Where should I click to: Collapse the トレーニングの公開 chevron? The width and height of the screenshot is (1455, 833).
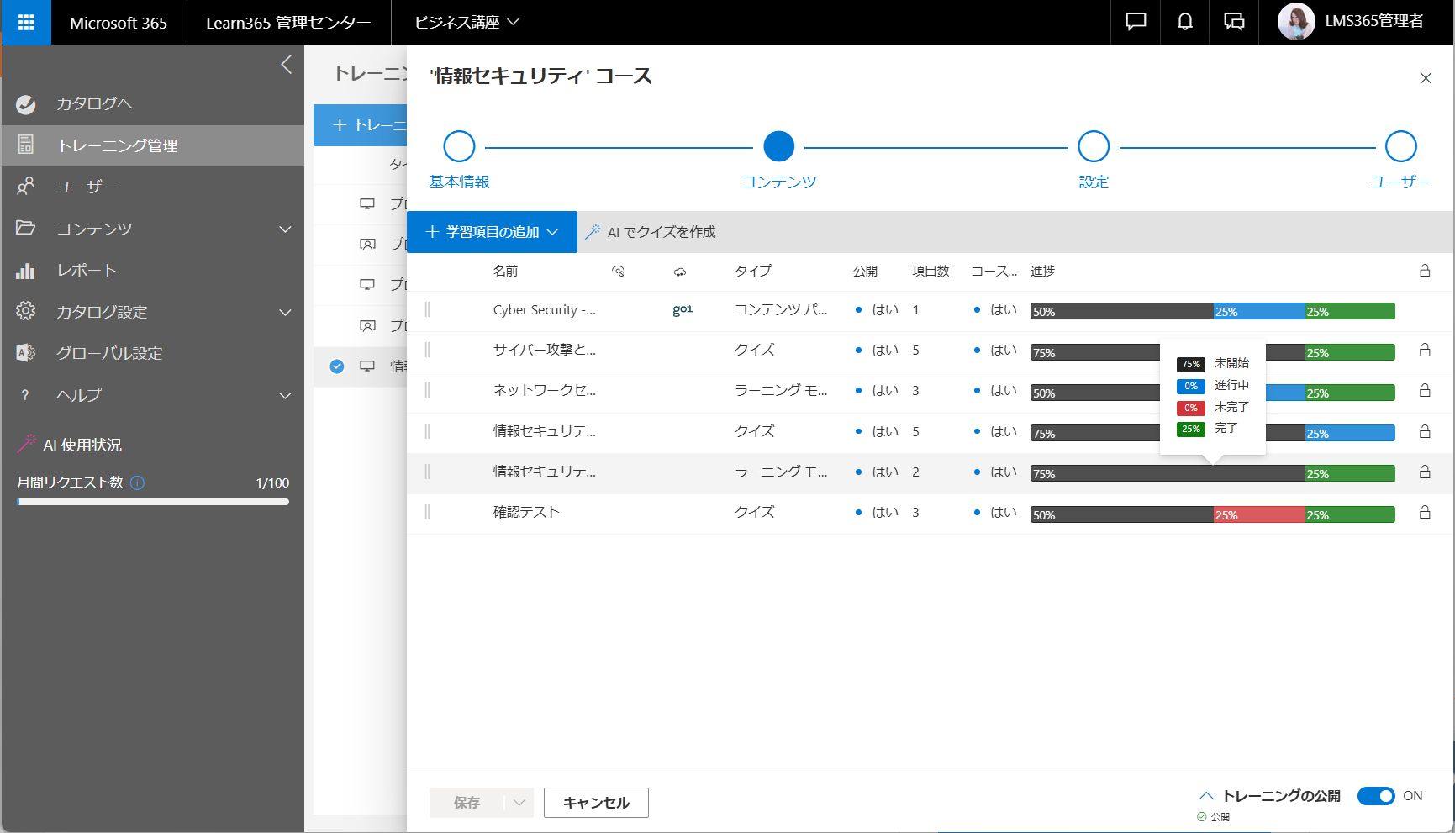(1206, 795)
